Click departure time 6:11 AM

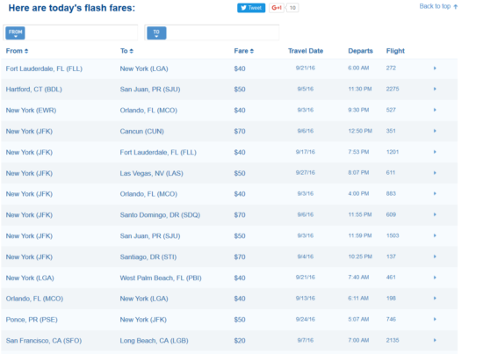[x=358, y=299]
